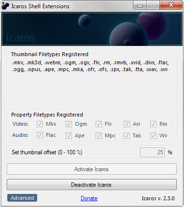Toggle the Wv audio checkbox
The image size is (184, 207).
coord(153,135)
